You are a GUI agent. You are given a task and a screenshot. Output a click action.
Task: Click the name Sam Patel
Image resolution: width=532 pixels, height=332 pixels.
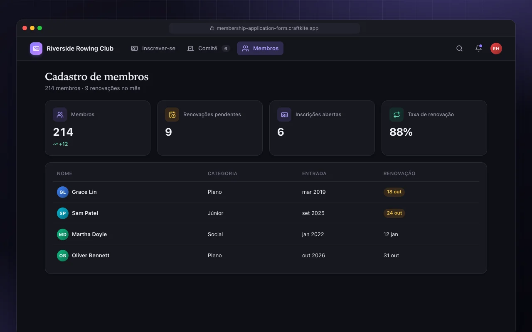point(85,213)
